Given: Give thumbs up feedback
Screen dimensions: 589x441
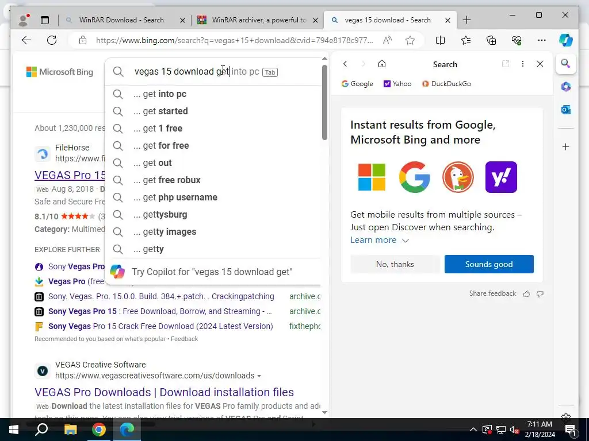Looking at the screenshot, I should click(x=526, y=293).
